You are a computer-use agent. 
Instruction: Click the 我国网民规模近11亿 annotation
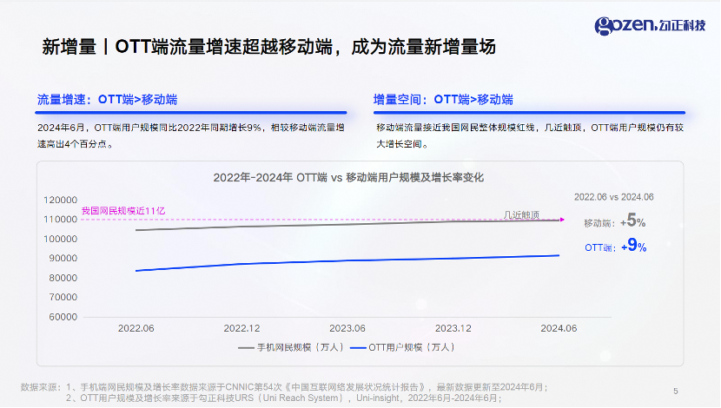(122, 211)
